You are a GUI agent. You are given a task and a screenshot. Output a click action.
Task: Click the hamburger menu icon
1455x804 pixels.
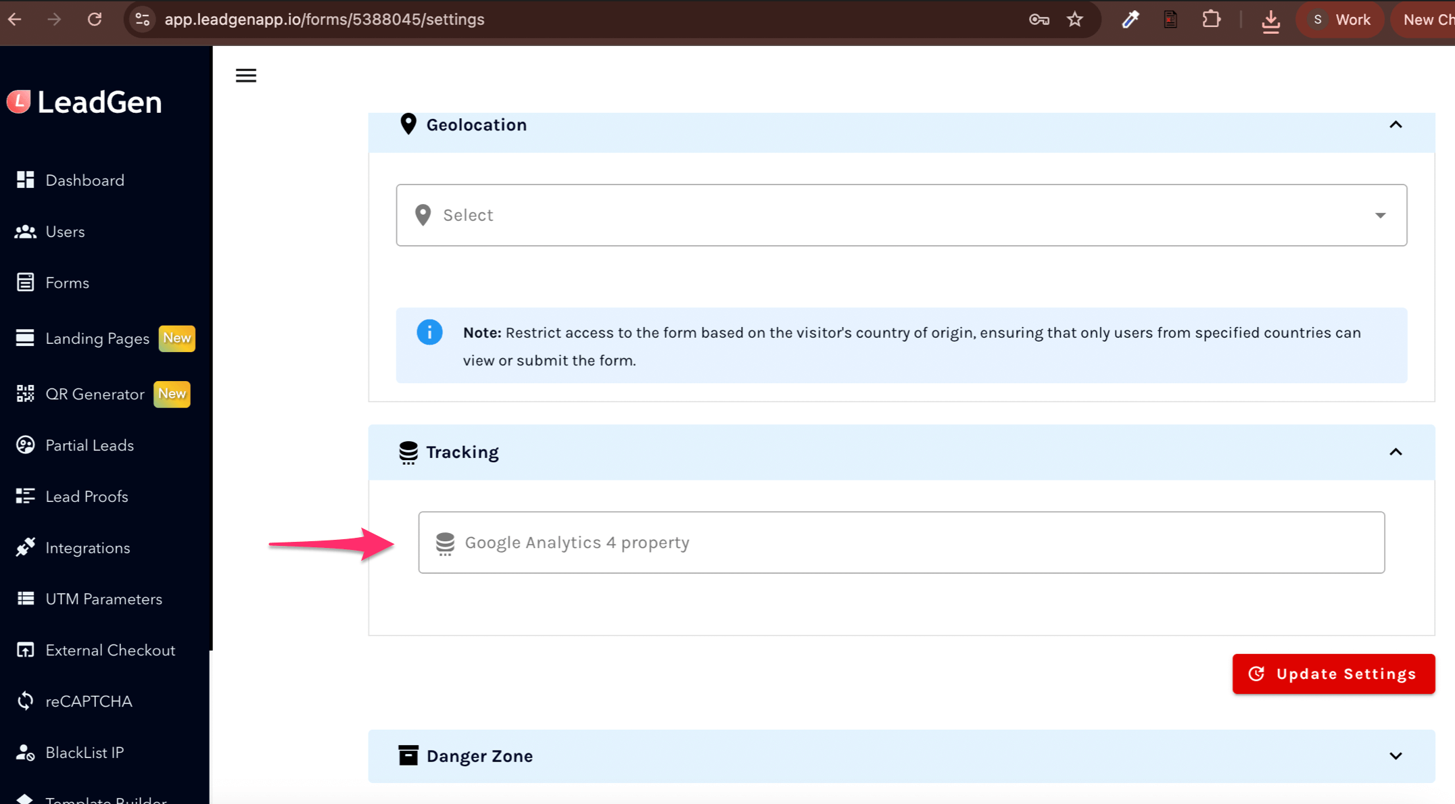(x=246, y=76)
